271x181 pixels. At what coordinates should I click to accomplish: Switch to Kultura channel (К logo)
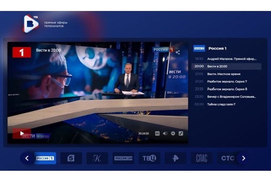[x=97, y=158]
